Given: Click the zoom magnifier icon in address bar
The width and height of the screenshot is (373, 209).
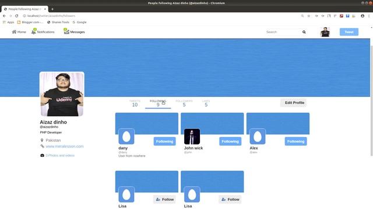Looking at the screenshot, I should (302, 16).
